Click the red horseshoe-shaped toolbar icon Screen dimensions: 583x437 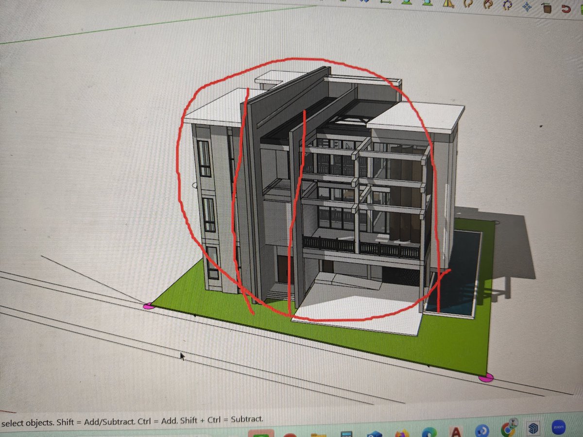(566, 8)
